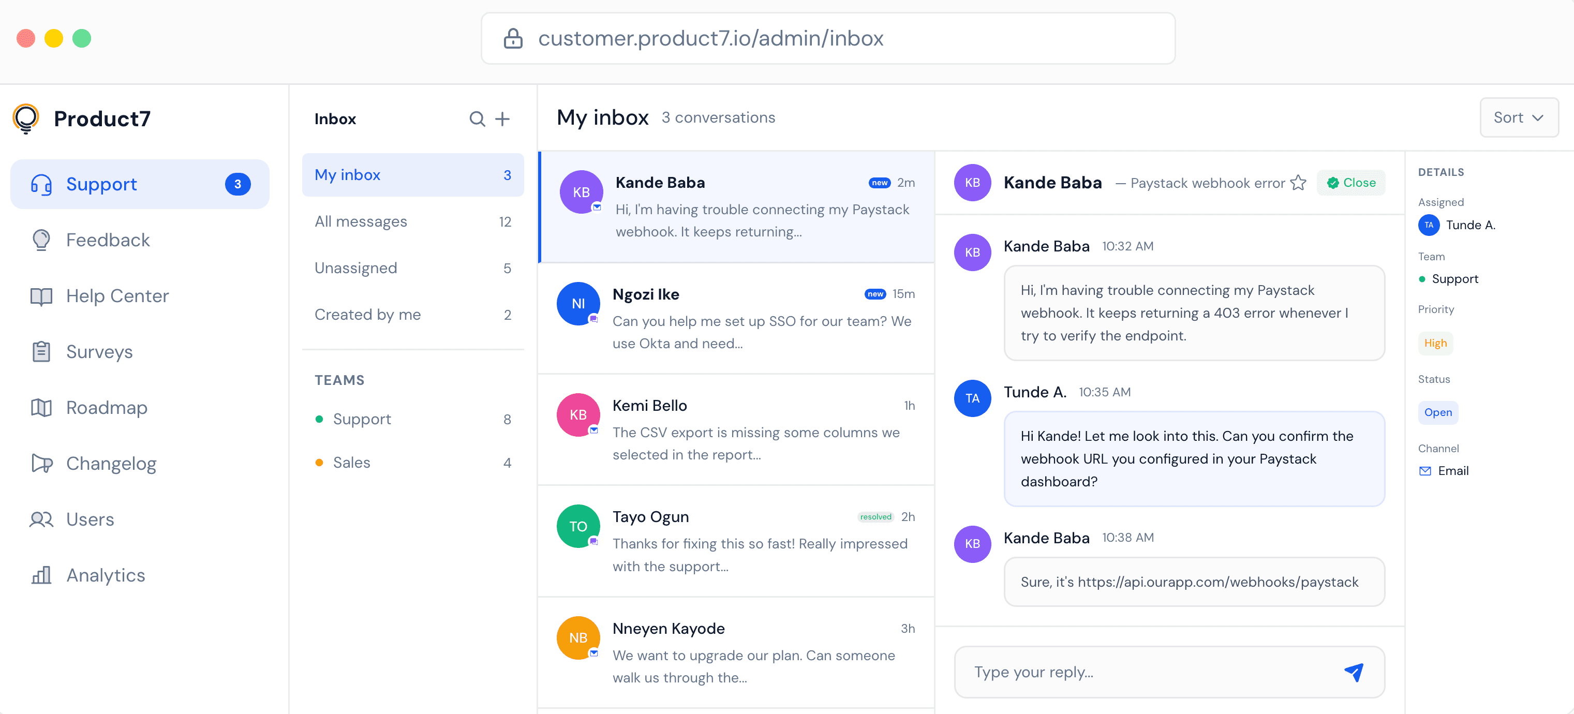
Task: Open the Open status selector
Action: 1438,412
